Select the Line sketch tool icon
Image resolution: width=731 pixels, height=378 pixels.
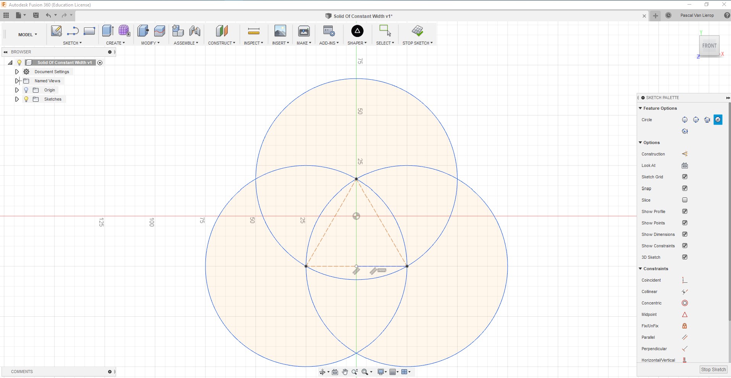tap(73, 31)
